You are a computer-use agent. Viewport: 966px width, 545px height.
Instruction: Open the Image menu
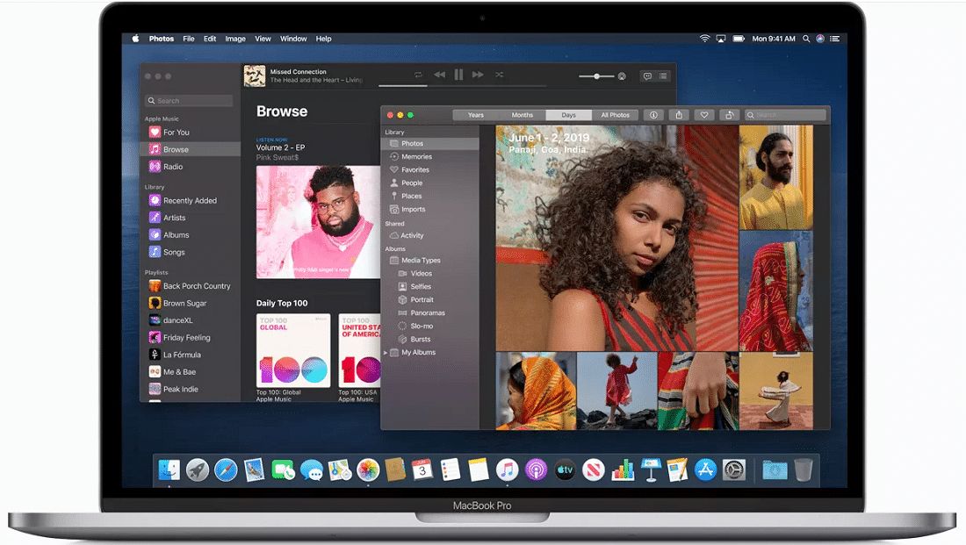(235, 39)
